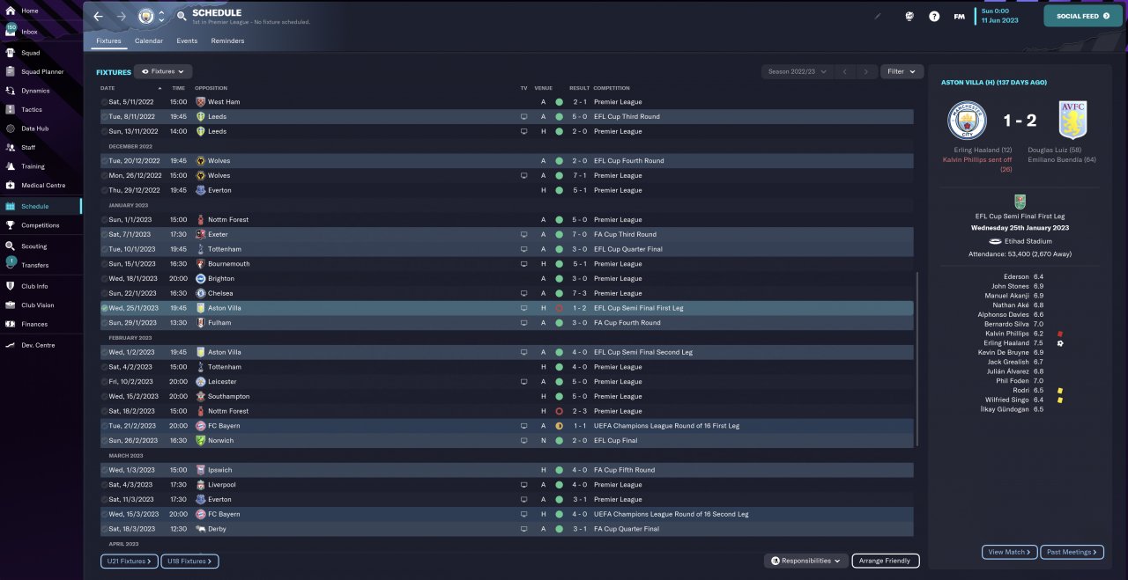Select the Derby FA Cup Quarter Final row
Screen dimensions: 1128x580
[506, 529]
